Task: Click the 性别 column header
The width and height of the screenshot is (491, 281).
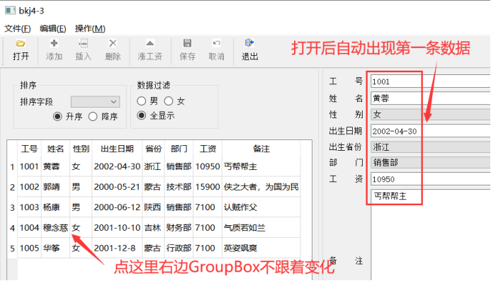Action: tap(81, 149)
